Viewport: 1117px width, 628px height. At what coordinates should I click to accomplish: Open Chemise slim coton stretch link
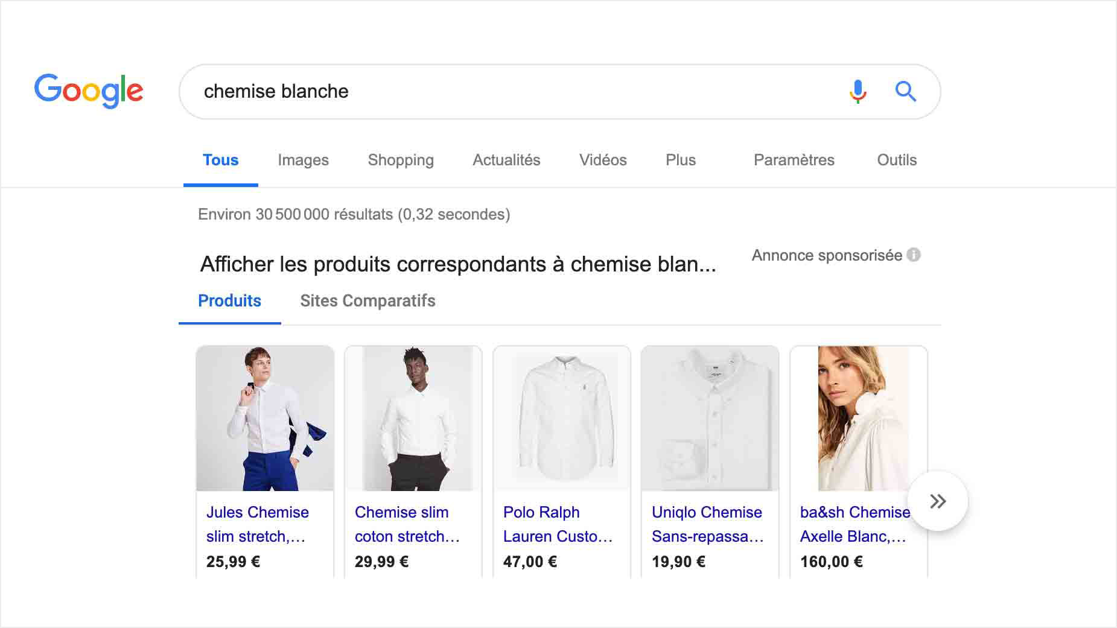[407, 524]
